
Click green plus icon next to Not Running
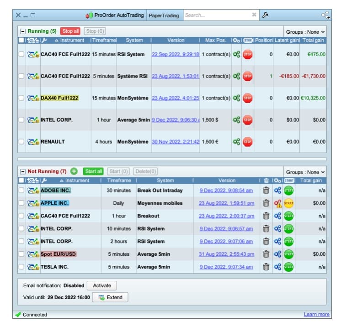coord(74,171)
